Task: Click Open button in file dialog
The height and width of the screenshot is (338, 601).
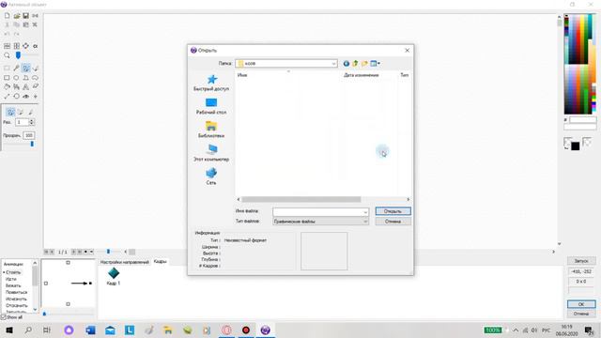Action: [x=393, y=211]
